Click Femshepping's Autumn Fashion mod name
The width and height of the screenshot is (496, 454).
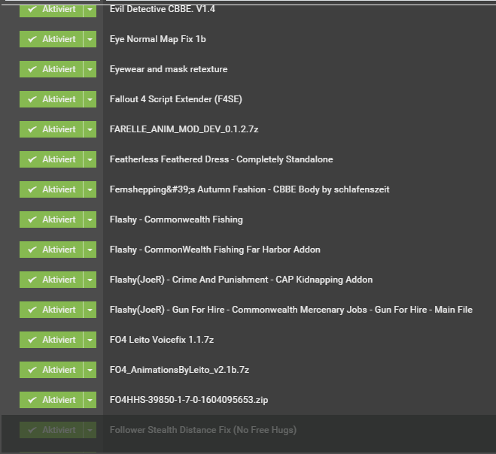click(x=249, y=189)
